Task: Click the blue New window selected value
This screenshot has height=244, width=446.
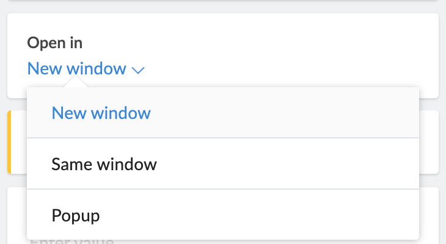Action: [x=76, y=69]
